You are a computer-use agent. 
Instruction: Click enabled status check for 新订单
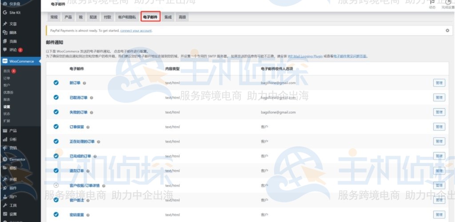(x=56, y=83)
